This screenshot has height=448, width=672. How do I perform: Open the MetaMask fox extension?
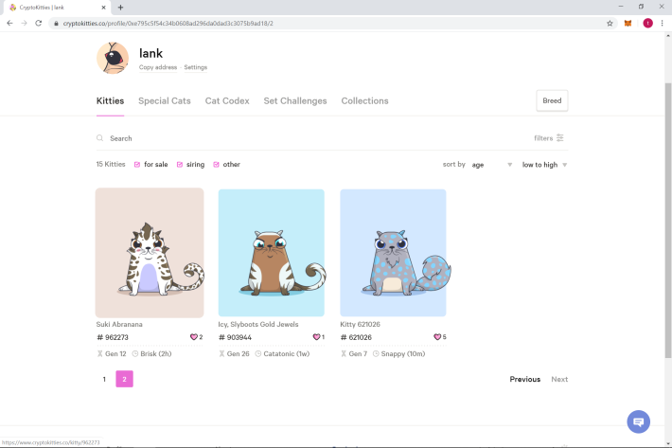click(x=628, y=23)
